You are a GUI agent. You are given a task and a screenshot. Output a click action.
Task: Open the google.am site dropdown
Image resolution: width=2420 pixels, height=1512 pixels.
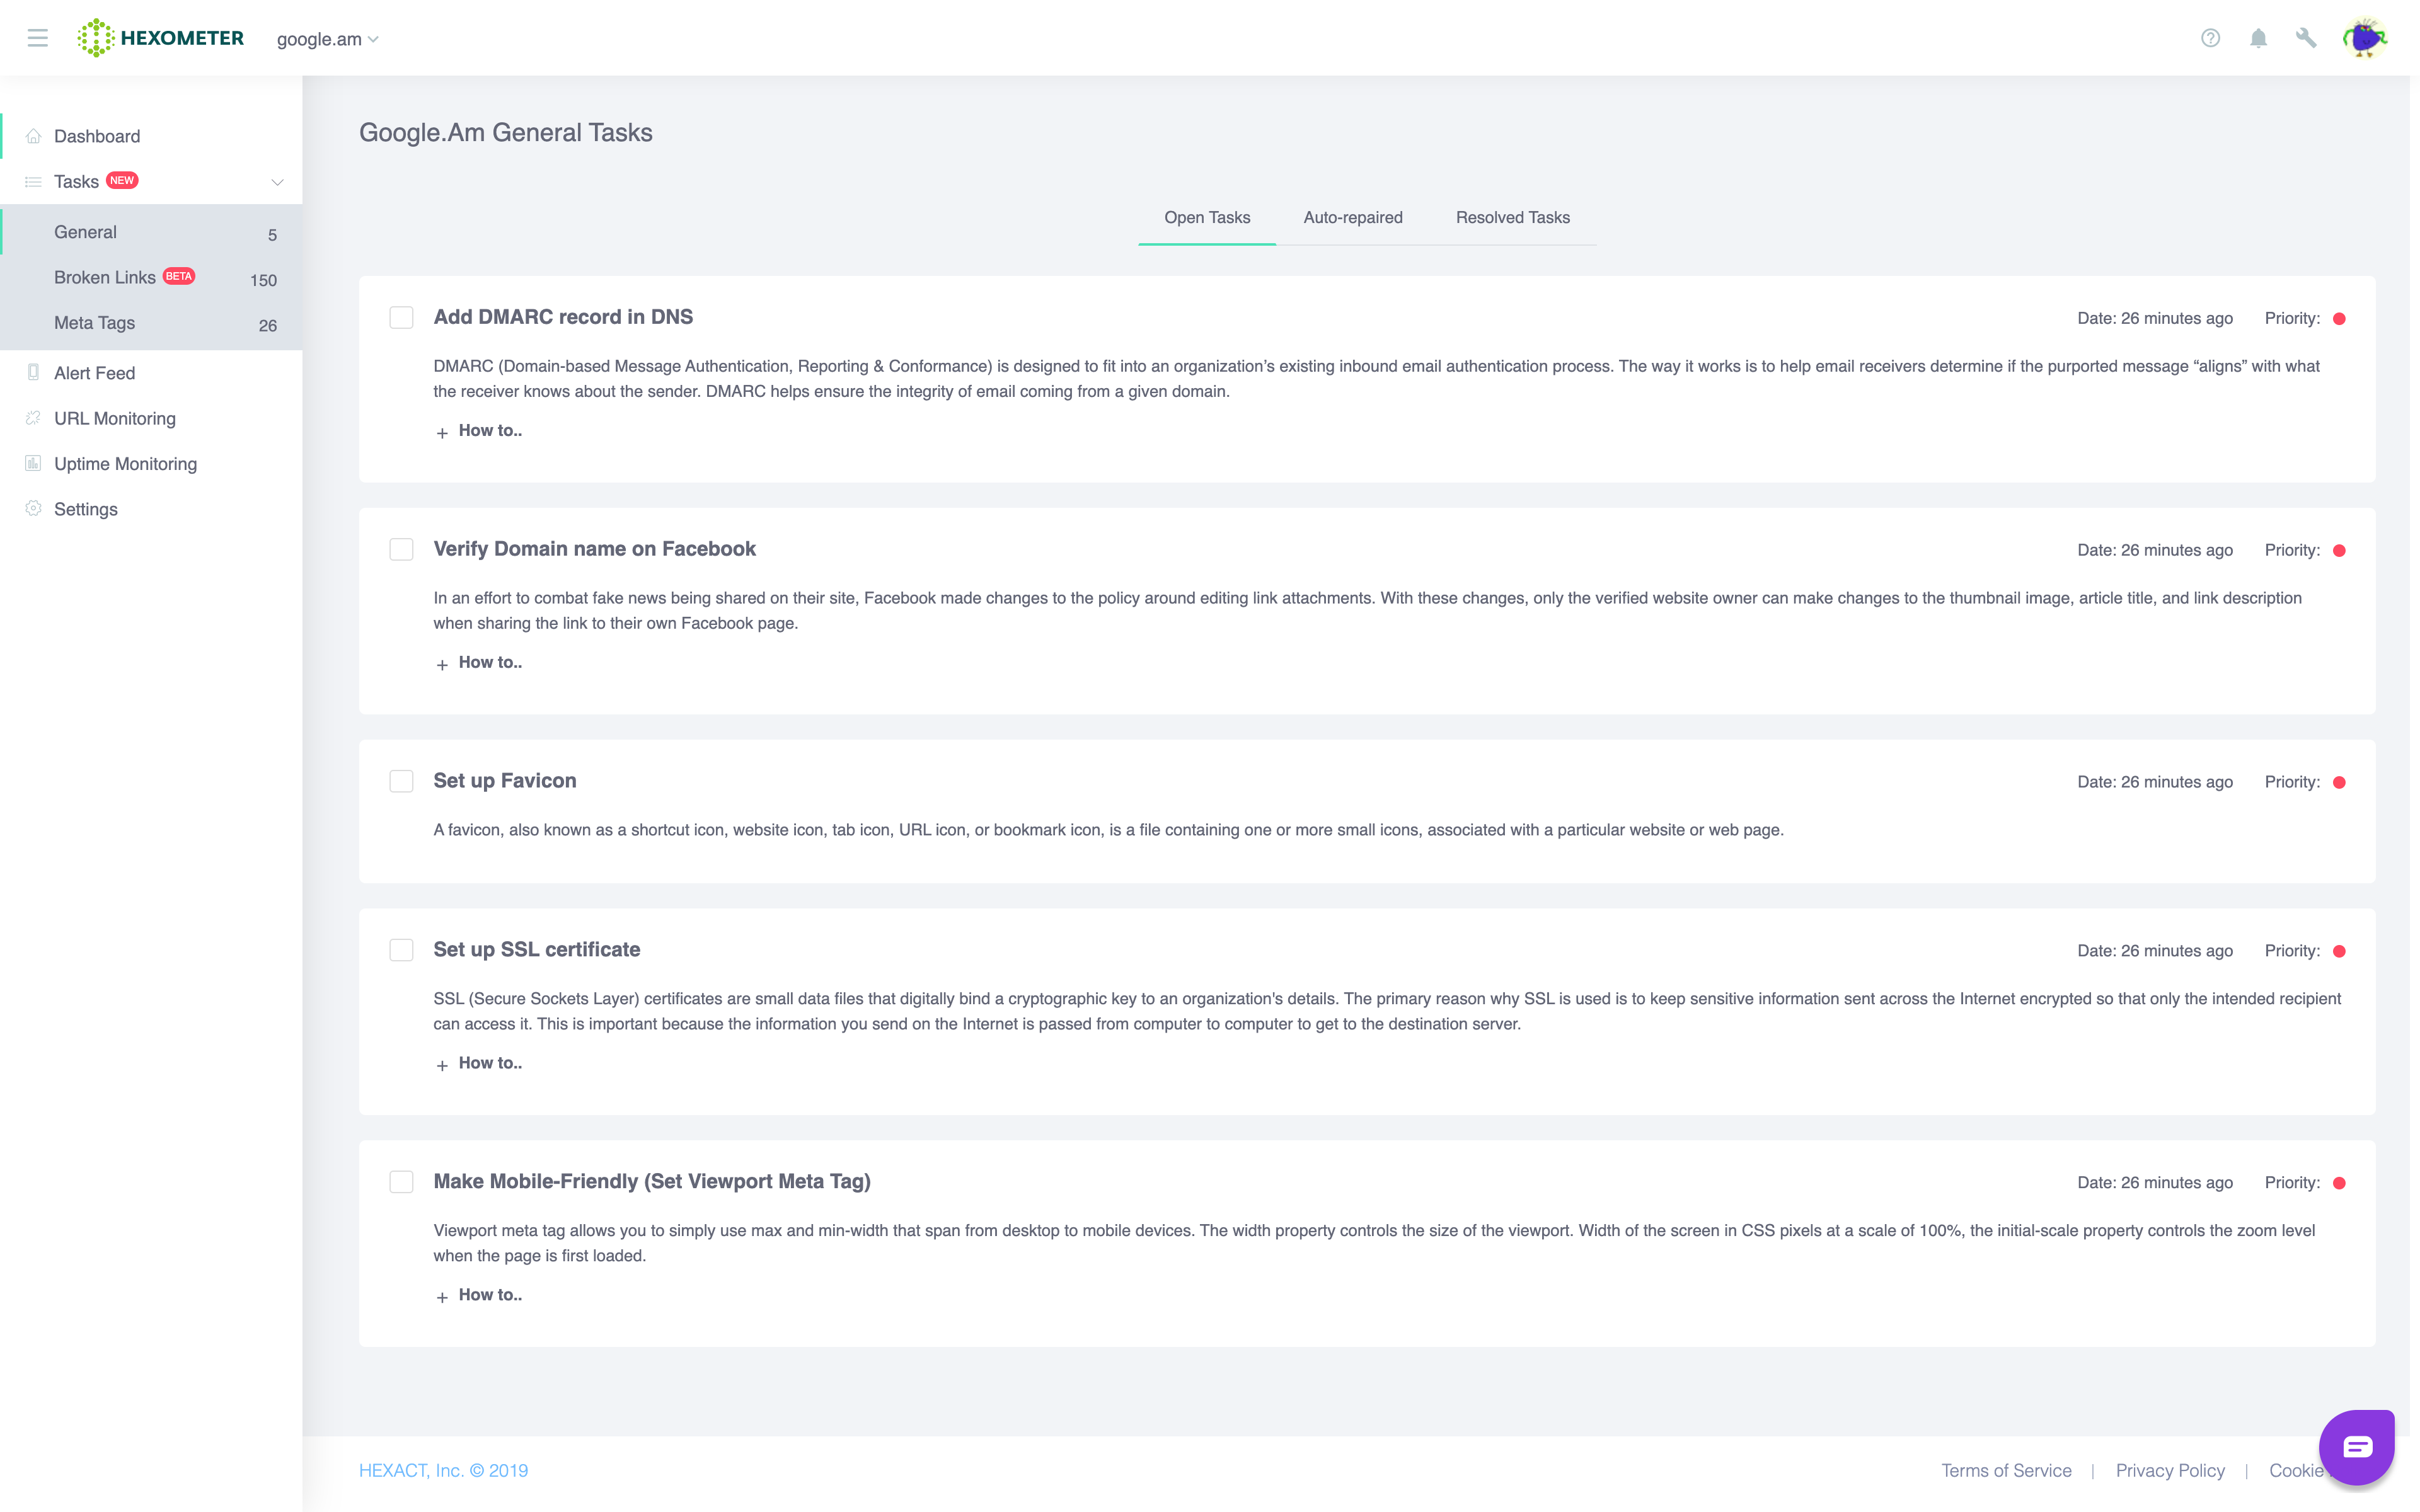pyautogui.click(x=327, y=39)
